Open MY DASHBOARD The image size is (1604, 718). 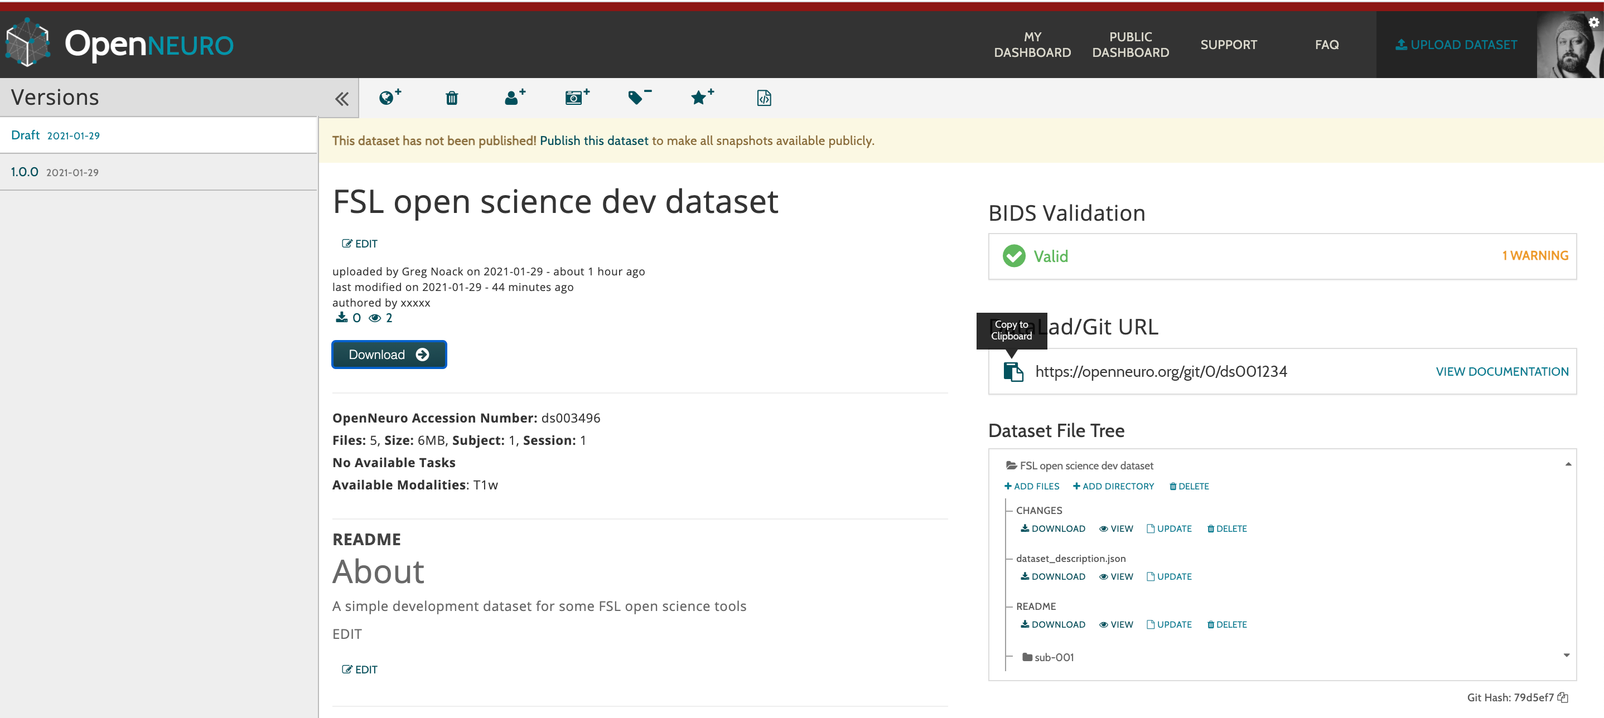[1032, 44]
